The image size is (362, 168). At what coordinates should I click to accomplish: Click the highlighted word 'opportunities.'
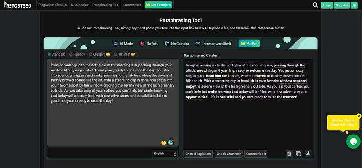click(197, 97)
